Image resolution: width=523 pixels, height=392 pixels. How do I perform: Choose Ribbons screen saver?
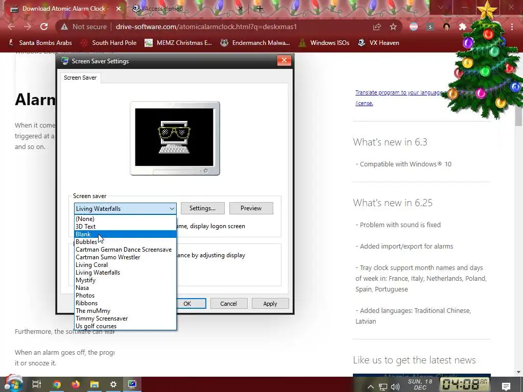(x=125, y=303)
